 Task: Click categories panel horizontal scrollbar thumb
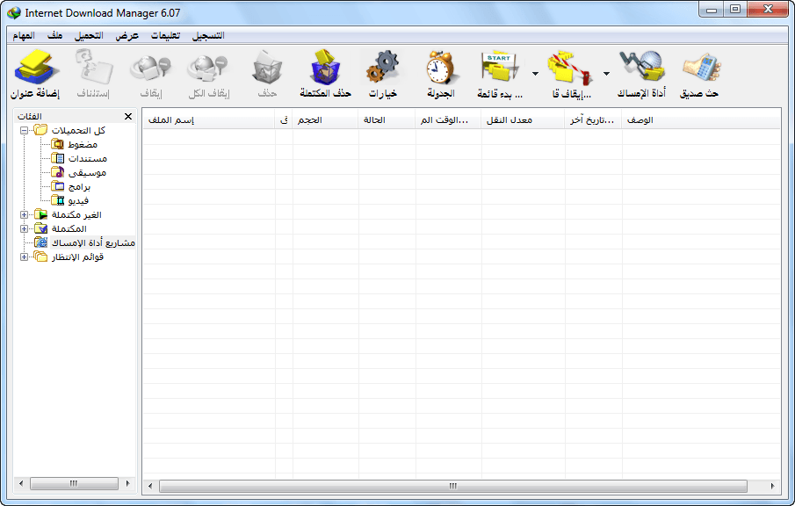tap(74, 484)
